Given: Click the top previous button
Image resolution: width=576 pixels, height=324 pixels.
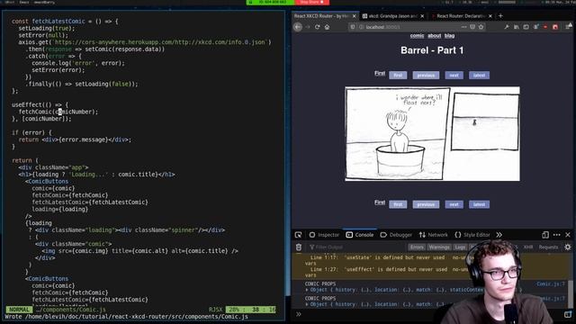Looking at the screenshot, I should point(426,76).
